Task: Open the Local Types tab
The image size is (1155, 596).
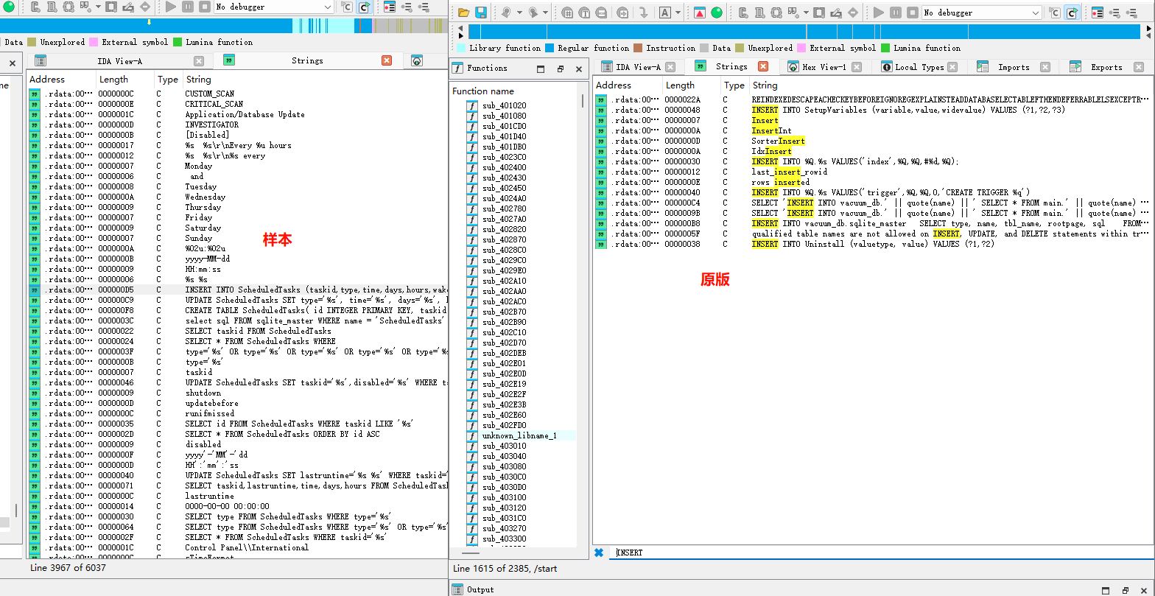Action: 919,67
